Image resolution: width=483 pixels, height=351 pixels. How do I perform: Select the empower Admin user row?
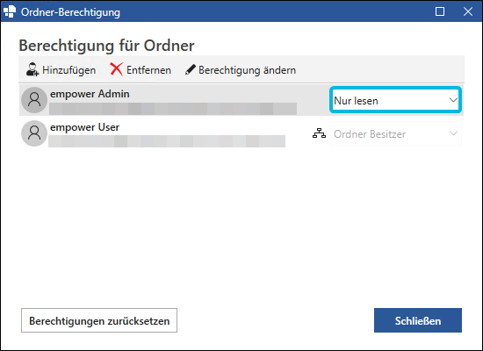pos(241,100)
